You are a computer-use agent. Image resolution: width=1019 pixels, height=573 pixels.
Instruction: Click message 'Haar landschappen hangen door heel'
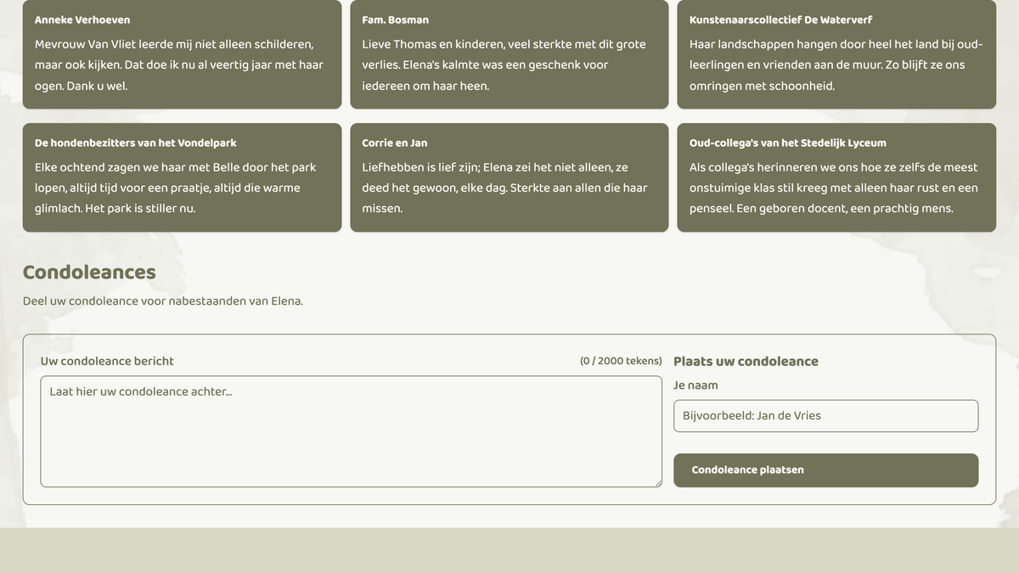tap(836, 65)
